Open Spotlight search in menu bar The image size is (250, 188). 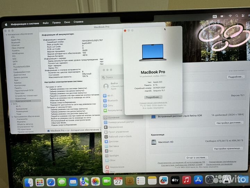point(237,16)
